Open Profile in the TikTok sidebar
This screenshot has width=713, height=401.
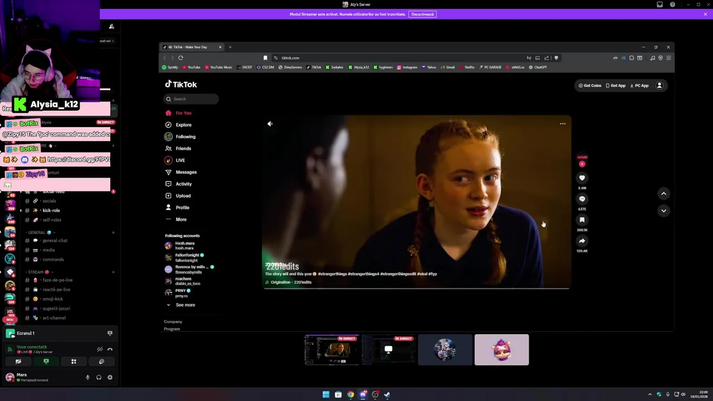tap(178, 207)
